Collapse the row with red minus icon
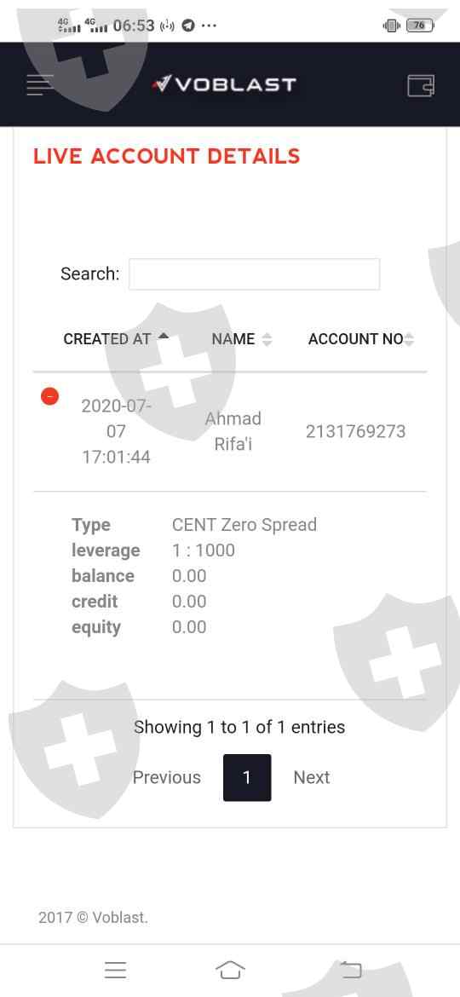Viewport: 460px width, 997px height. pos(49,396)
